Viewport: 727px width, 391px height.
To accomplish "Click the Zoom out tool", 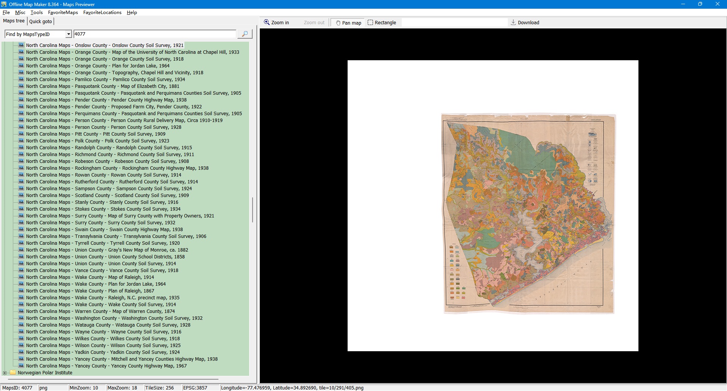I will pos(314,23).
